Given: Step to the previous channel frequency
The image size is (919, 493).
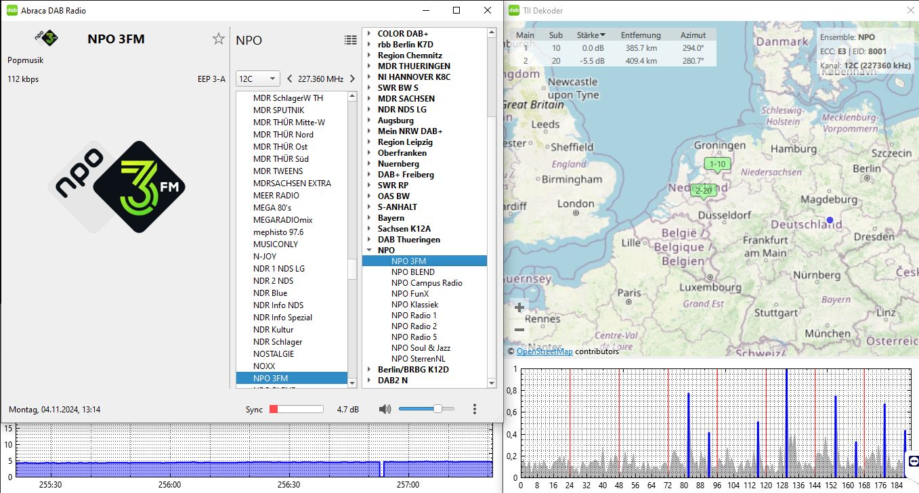Looking at the screenshot, I should [290, 79].
